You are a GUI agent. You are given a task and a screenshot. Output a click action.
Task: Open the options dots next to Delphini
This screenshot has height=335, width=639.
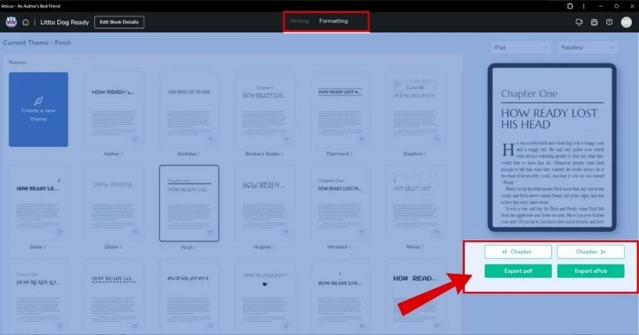tap(425, 154)
